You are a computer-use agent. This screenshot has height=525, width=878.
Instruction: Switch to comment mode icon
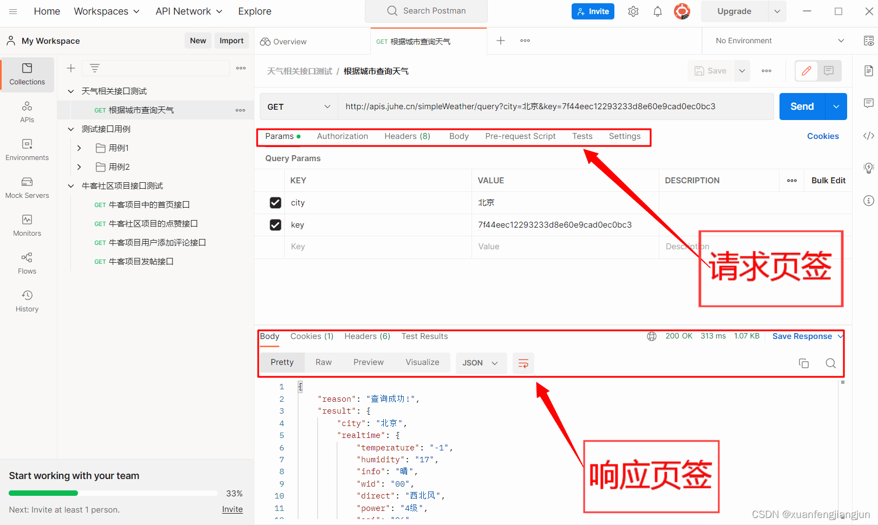pos(829,71)
